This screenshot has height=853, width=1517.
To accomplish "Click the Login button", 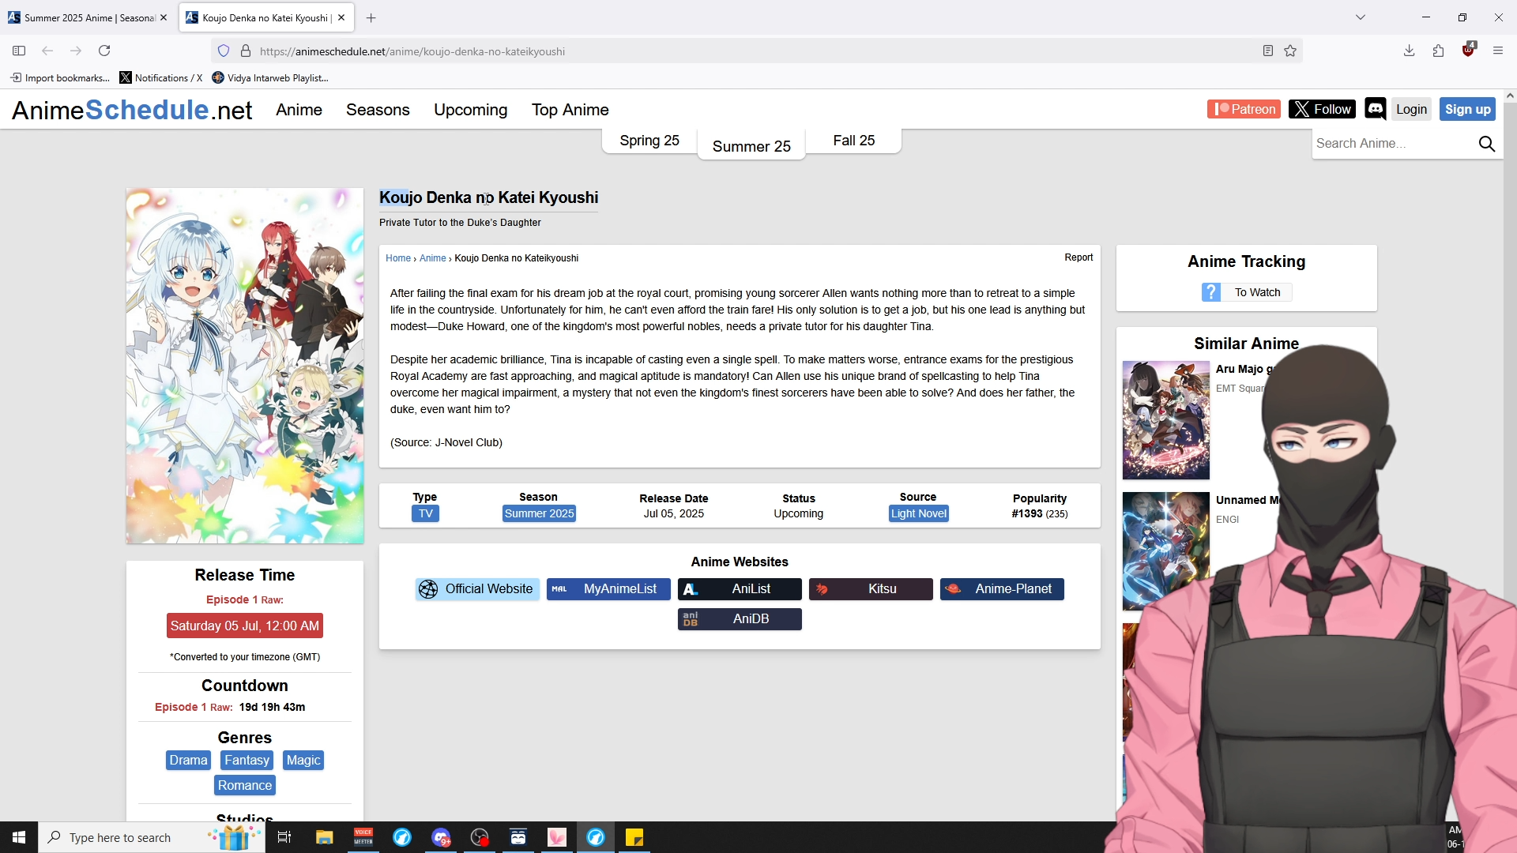I will click(1411, 109).
